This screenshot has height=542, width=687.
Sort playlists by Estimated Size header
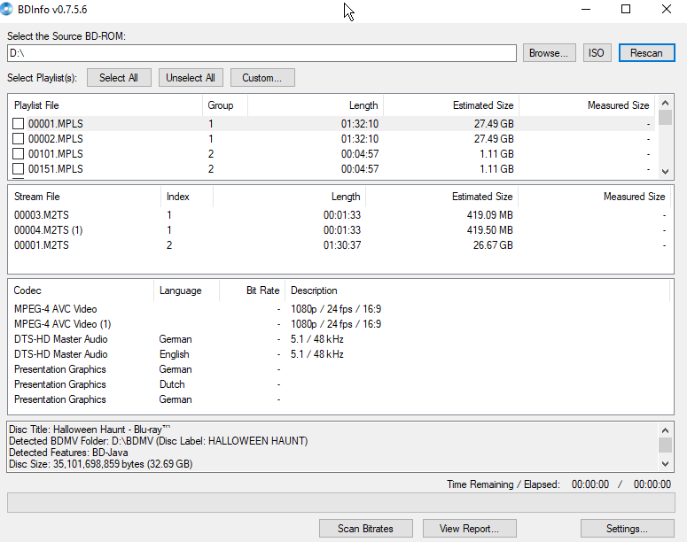[x=451, y=105]
